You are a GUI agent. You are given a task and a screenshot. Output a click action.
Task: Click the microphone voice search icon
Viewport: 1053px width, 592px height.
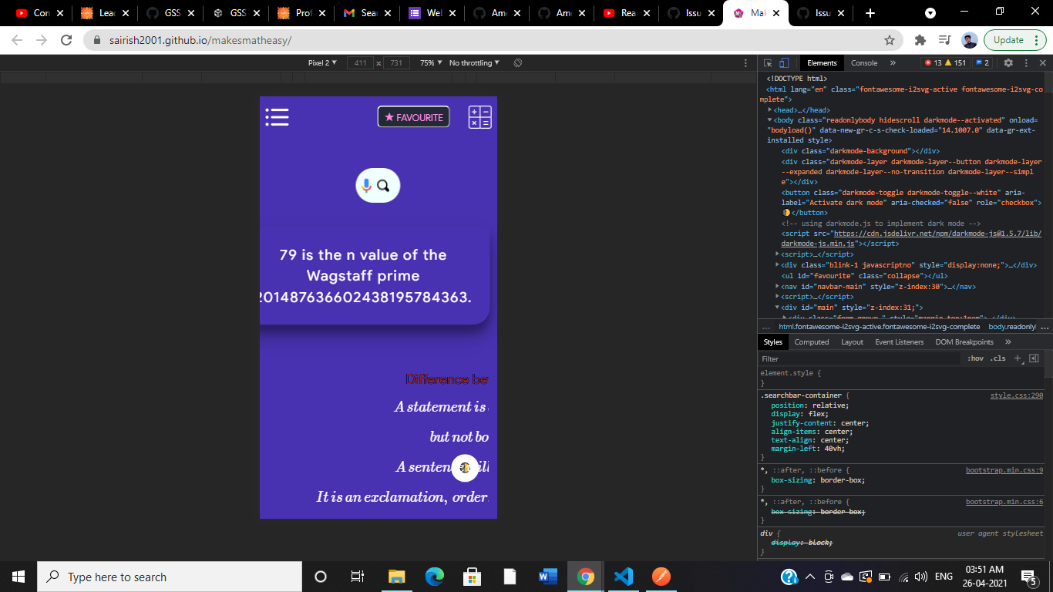[x=367, y=186]
